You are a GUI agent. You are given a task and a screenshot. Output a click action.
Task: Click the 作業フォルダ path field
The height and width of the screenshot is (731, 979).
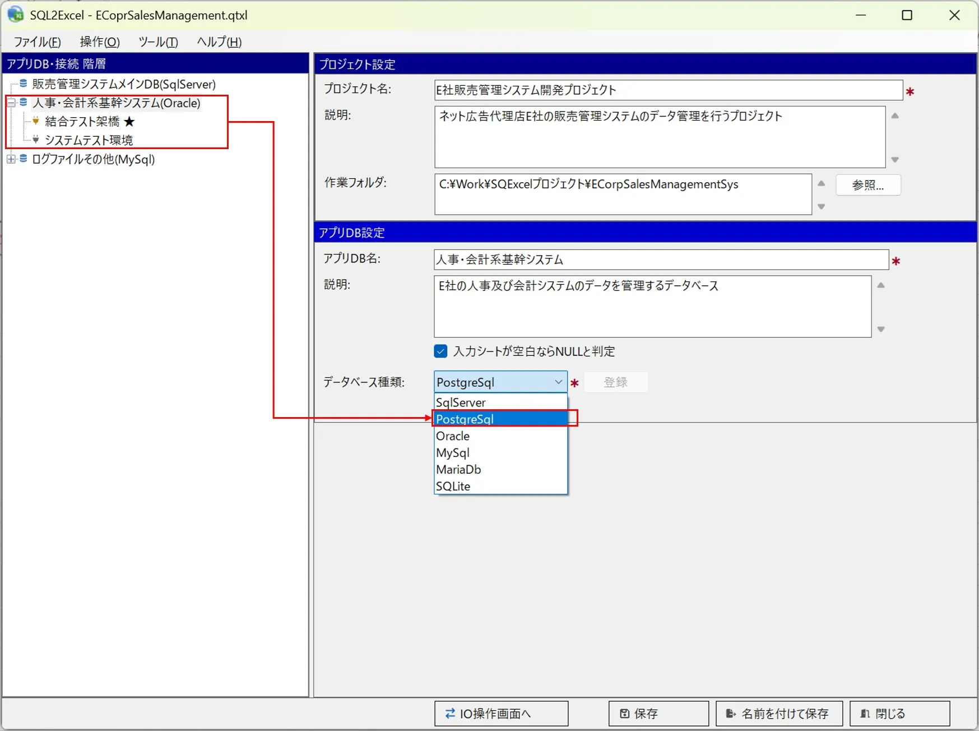(x=623, y=194)
